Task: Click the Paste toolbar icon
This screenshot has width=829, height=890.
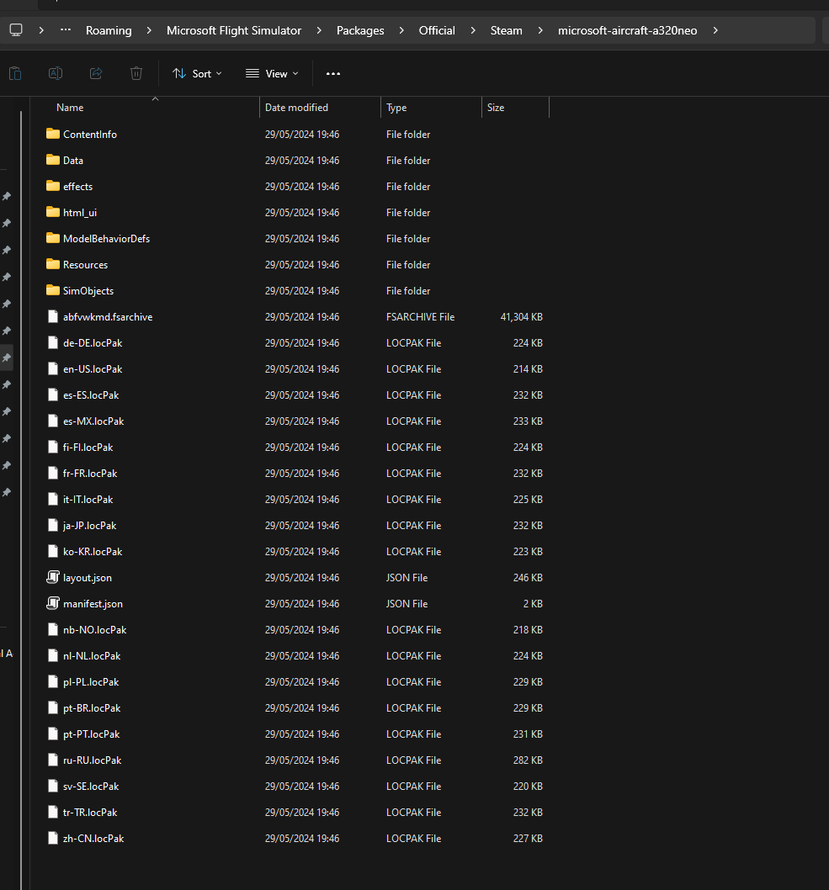Action: coord(15,73)
